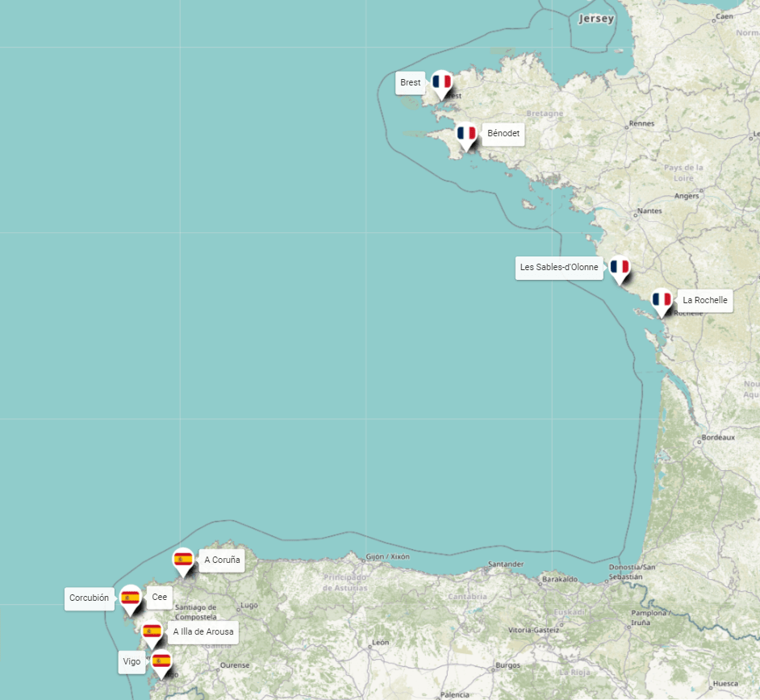The width and height of the screenshot is (760, 700).
Task: Select the southernmost unlabeled flag pin
Action: 162,661
